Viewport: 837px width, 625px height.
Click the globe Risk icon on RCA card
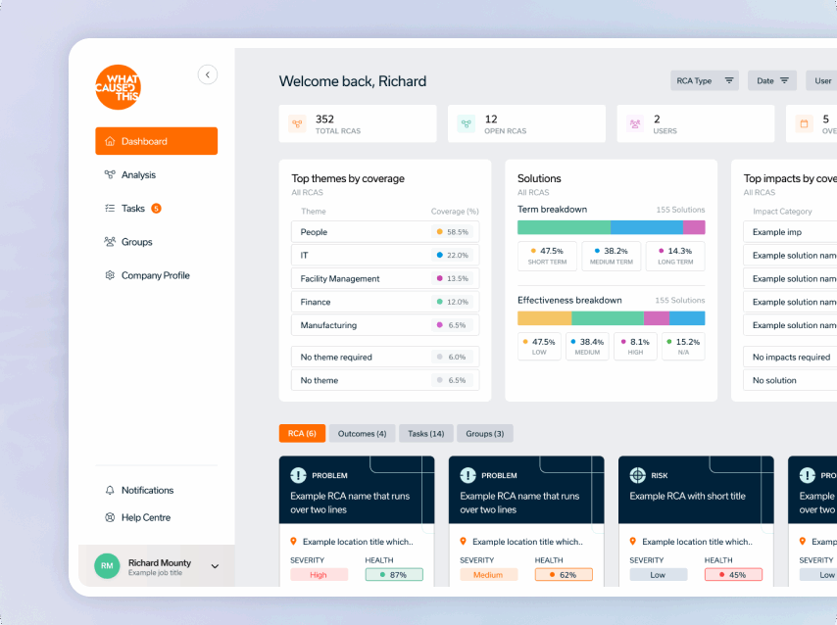tap(637, 475)
